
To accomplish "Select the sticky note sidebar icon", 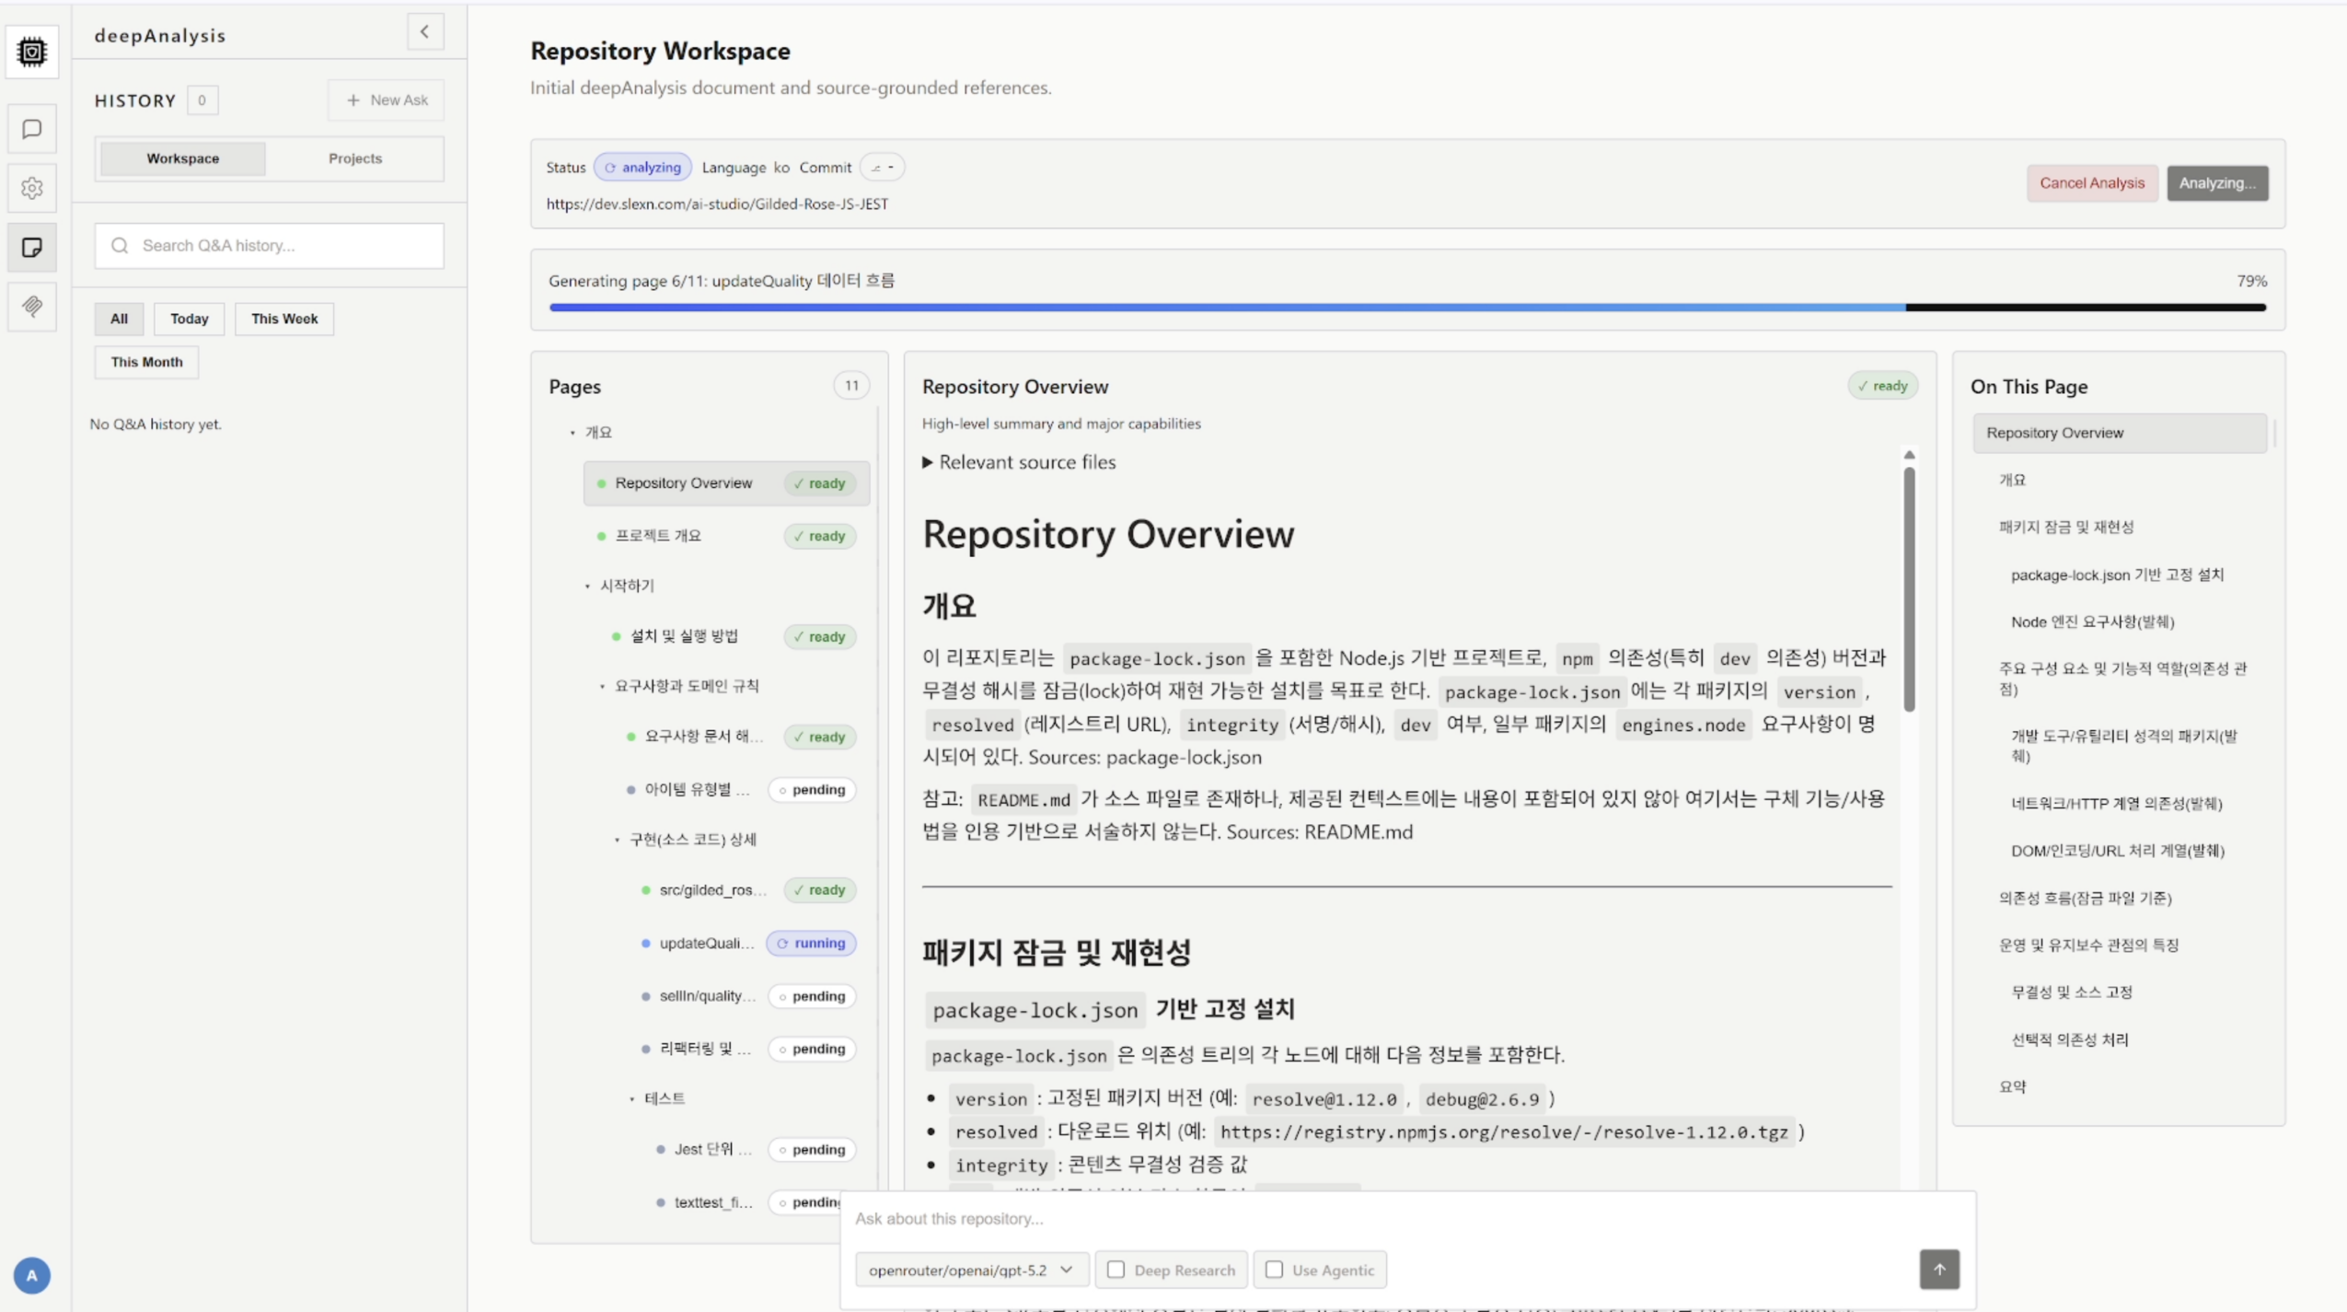I will 31,247.
